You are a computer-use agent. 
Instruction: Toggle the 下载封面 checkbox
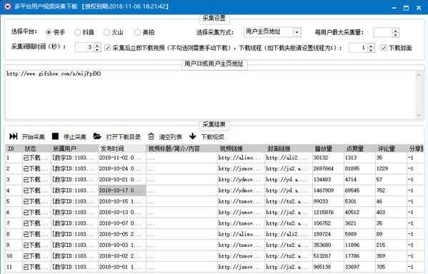coord(384,48)
